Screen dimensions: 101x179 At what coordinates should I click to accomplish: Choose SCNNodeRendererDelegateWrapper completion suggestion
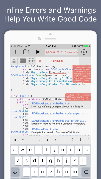coord(60,113)
